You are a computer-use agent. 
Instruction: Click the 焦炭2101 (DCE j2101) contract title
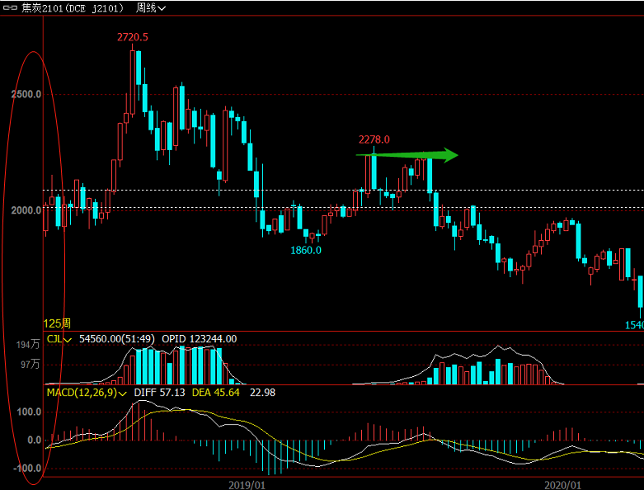(73, 7)
